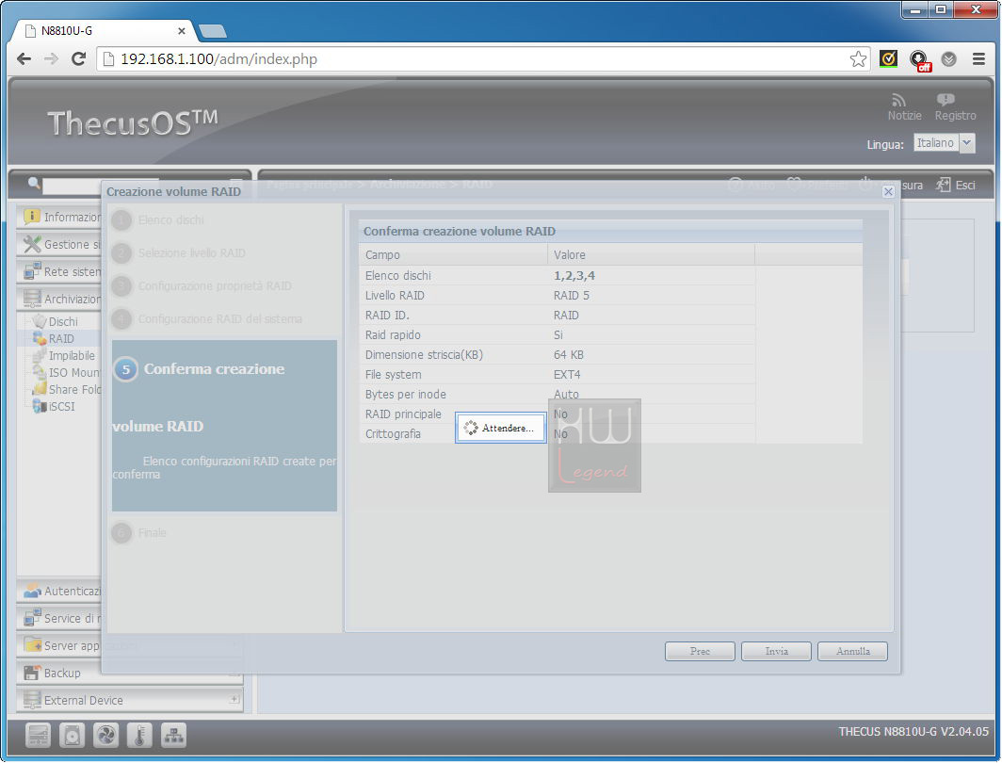Viewport: 1002px width, 763px height.
Task: Open the Norton extension icon
Action: tap(888, 58)
